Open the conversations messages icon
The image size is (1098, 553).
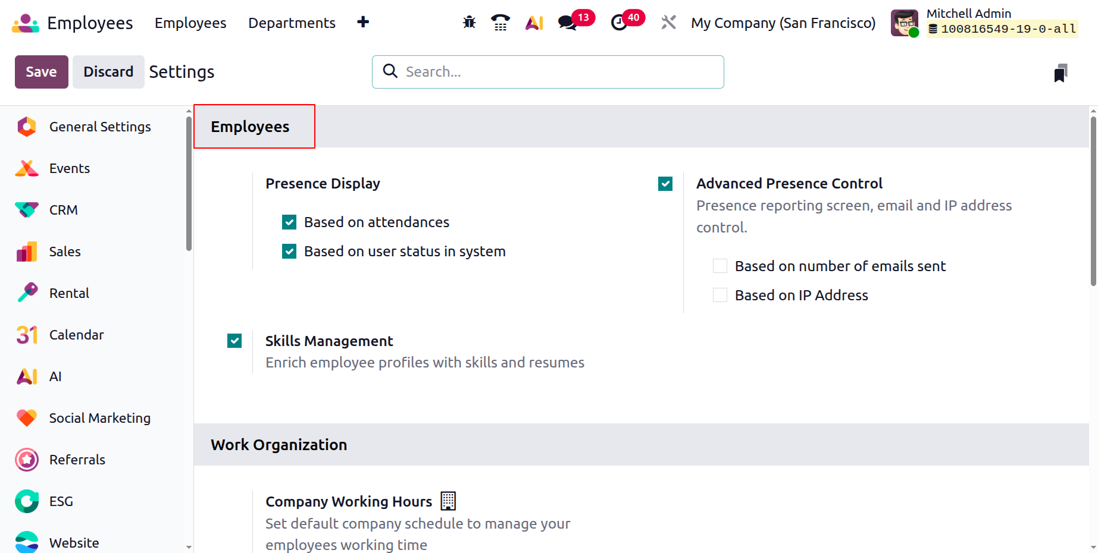pyautogui.click(x=568, y=23)
